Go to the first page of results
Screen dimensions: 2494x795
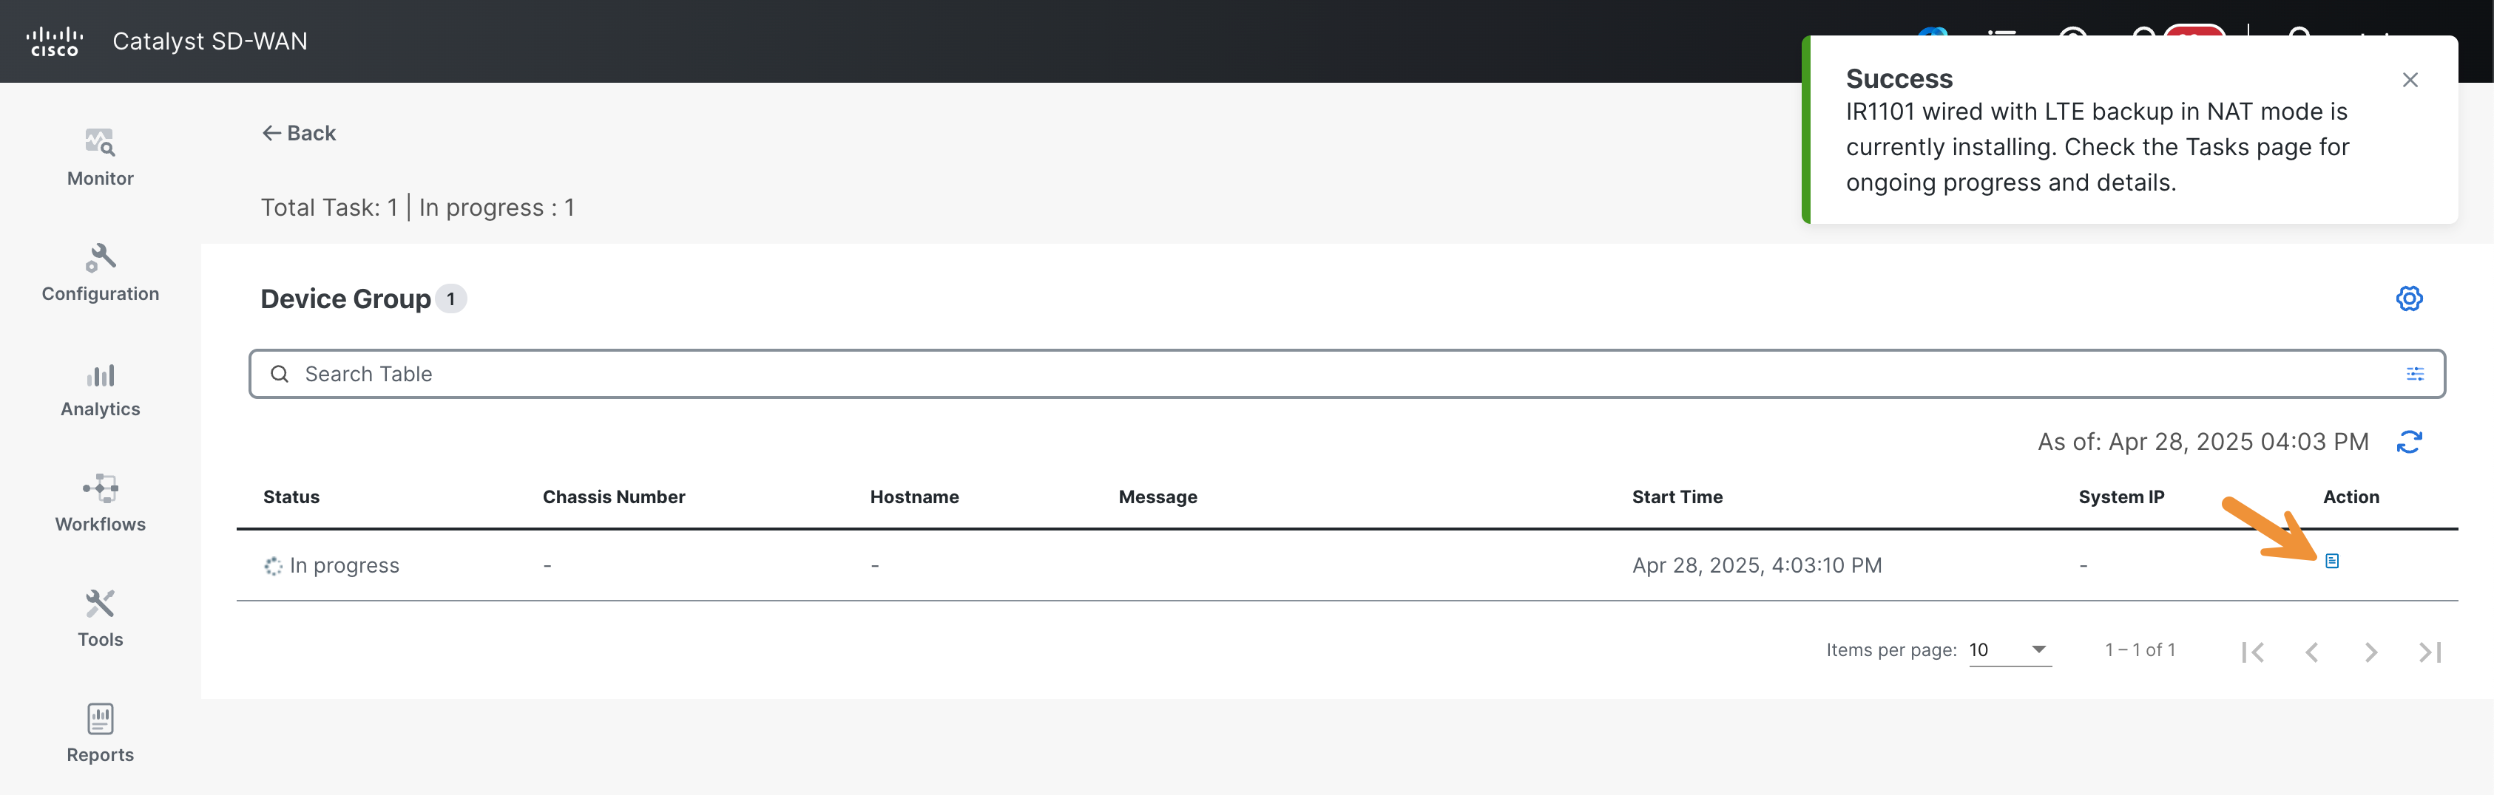2252,652
